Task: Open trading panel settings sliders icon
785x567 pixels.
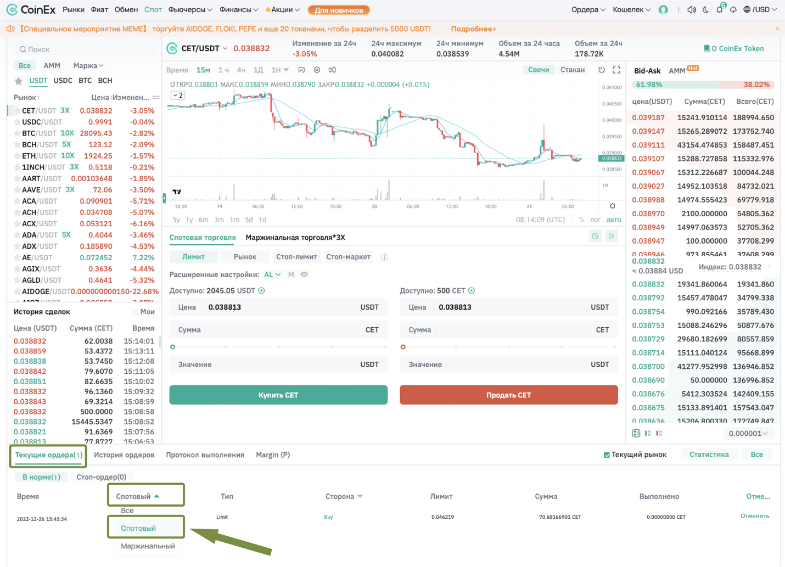Action: pos(612,236)
